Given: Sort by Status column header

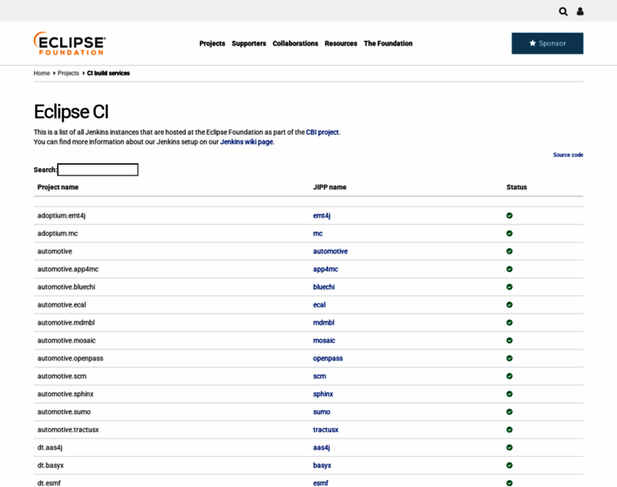Looking at the screenshot, I should 516,187.
